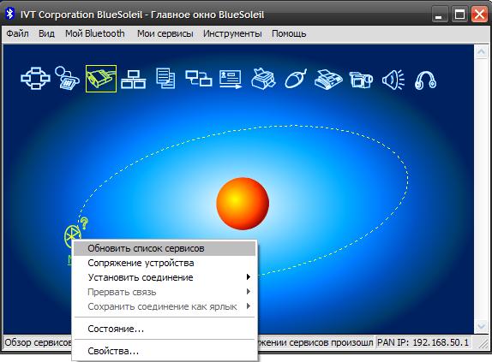This screenshot has height=362, width=492.
Task: Maximize the BlueSoleil window
Action: (x=459, y=15)
